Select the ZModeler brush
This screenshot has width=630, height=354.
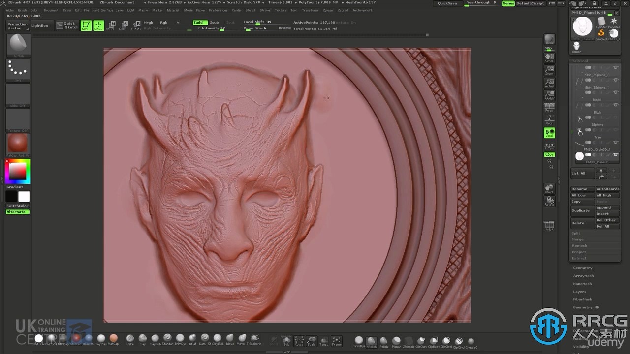pyautogui.click(x=409, y=342)
